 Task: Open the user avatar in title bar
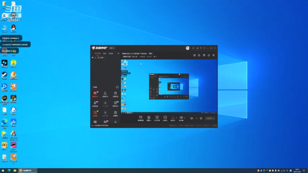(x=187, y=48)
